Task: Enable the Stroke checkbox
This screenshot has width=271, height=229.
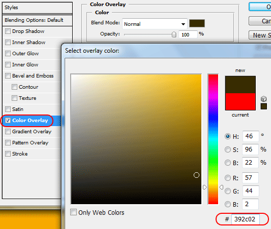Action: (x=8, y=154)
